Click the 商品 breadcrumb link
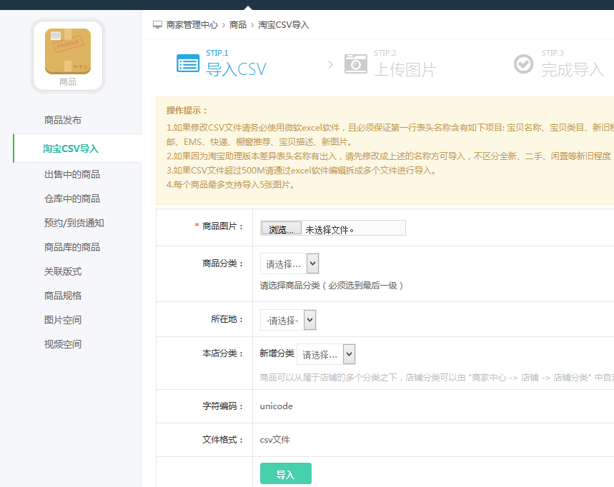The height and width of the screenshot is (487, 614). [x=238, y=24]
